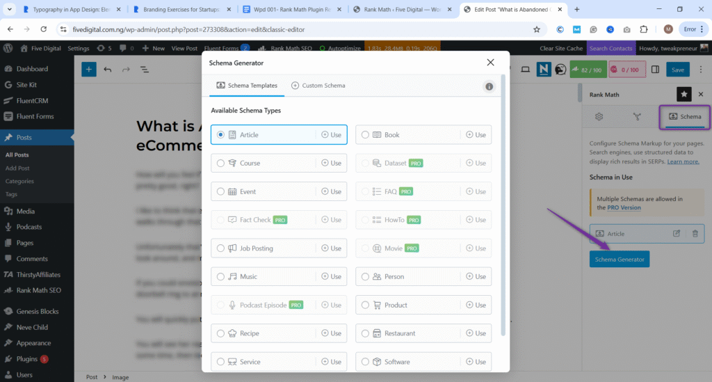Click the 0/100 content AI score
This screenshot has width=712, height=382.
coord(627,70)
